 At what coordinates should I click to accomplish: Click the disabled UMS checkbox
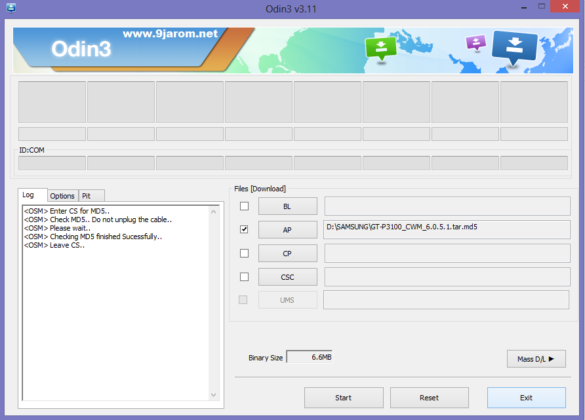[243, 299]
